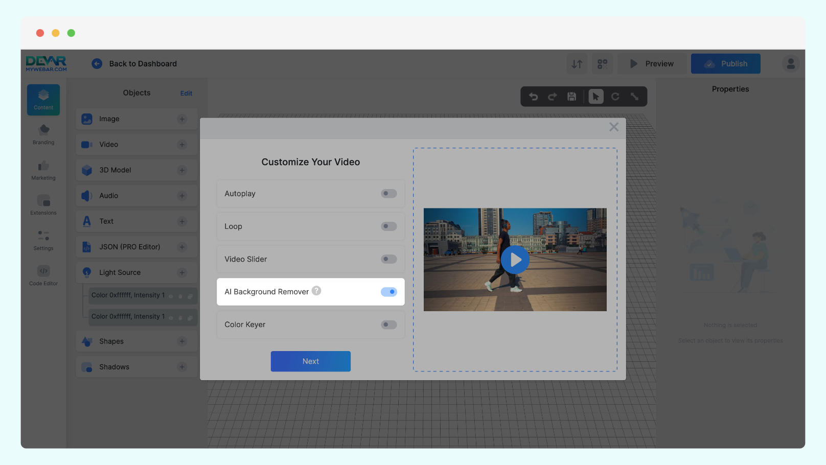Click the DEVAR MyWebAR logo

[46, 63]
